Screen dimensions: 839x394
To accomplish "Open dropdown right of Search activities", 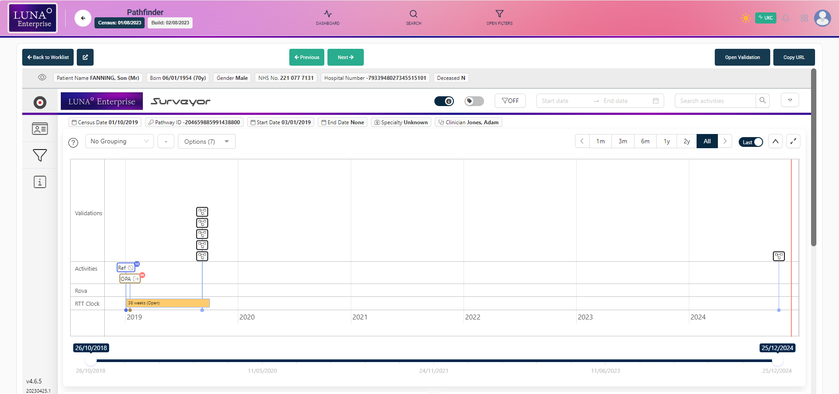I will [x=790, y=100].
